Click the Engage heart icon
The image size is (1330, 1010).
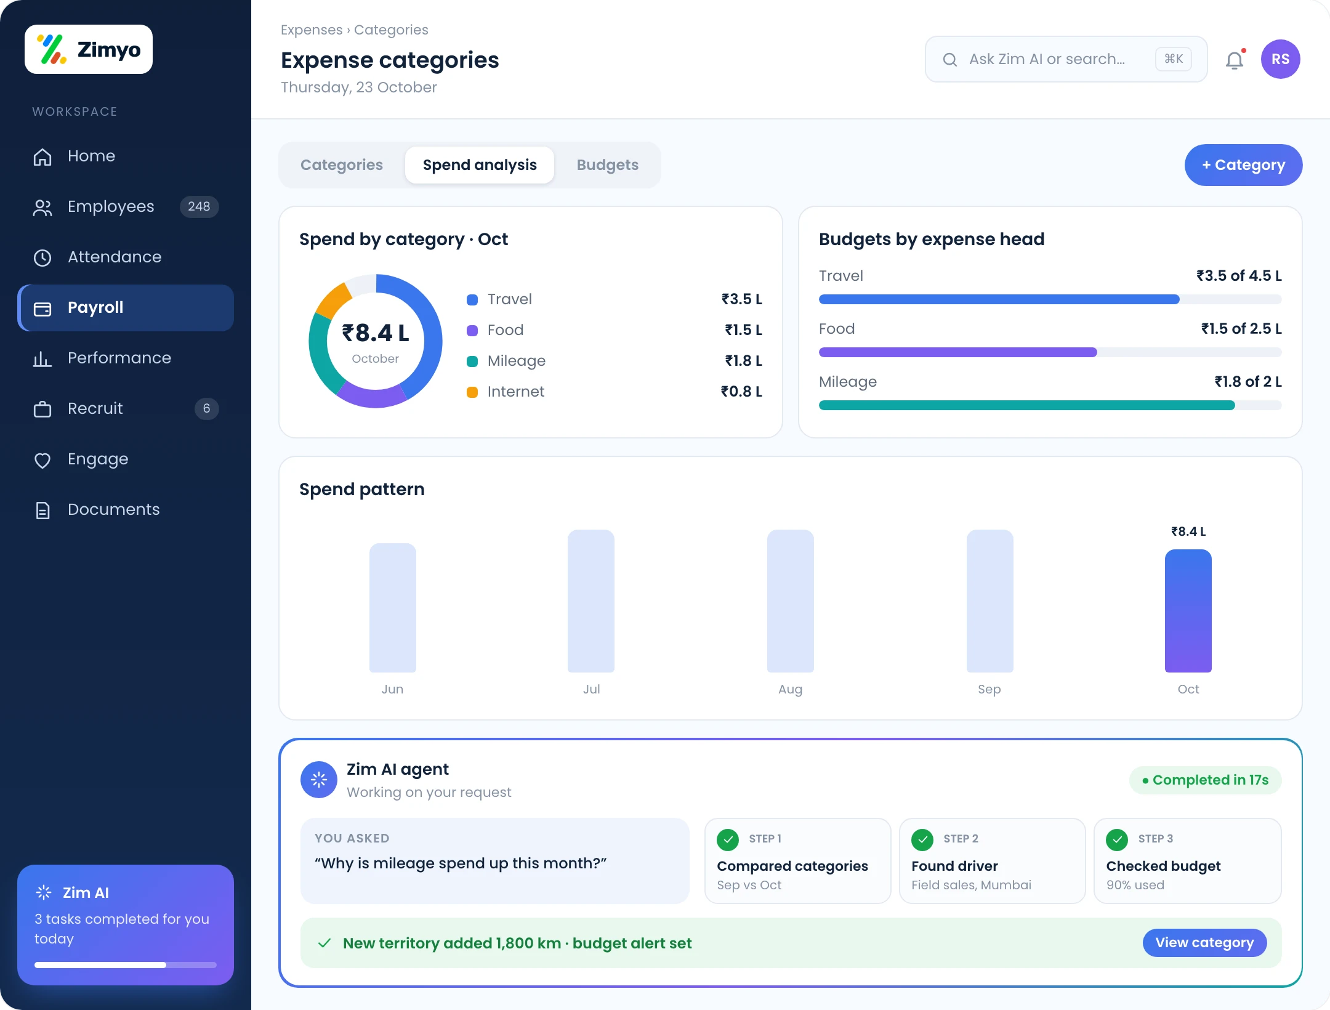[42, 459]
